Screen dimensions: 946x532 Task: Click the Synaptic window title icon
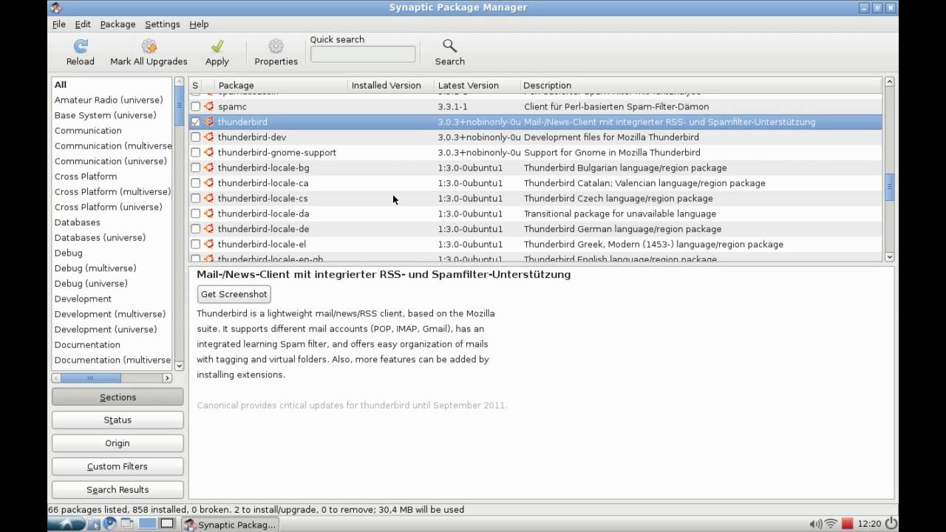coord(56,7)
